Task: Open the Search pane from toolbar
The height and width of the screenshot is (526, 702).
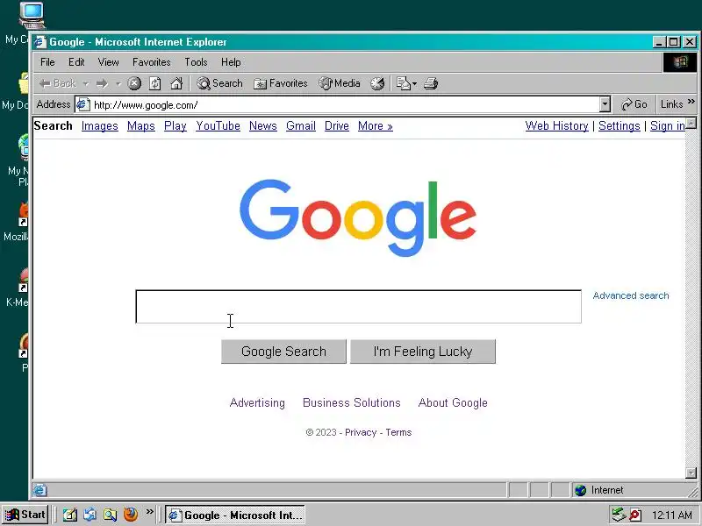Action: point(220,83)
